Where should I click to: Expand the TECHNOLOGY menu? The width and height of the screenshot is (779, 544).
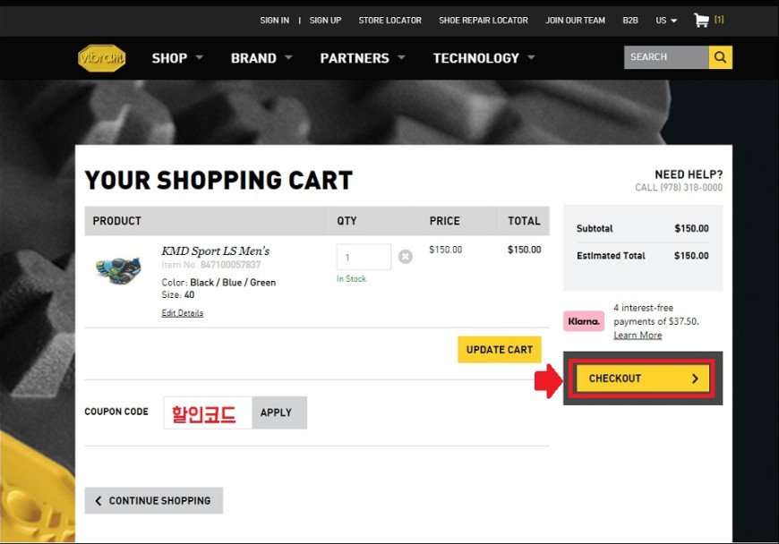pyautogui.click(x=484, y=58)
